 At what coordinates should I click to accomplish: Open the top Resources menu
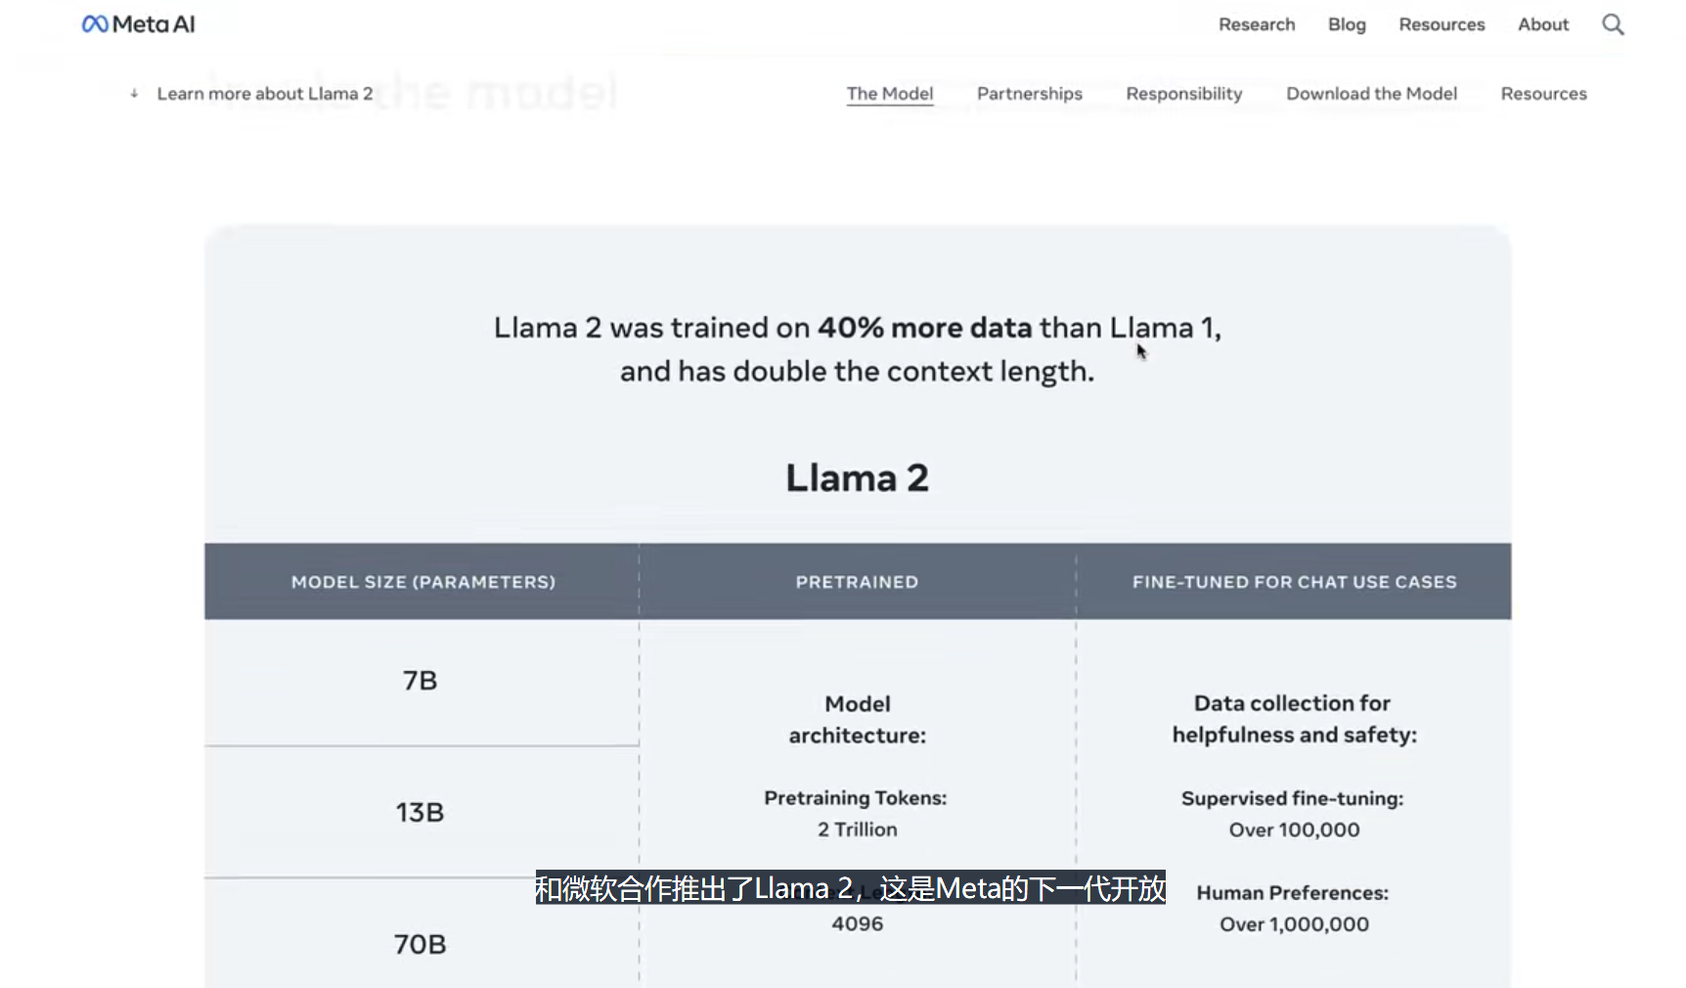pyautogui.click(x=1442, y=24)
